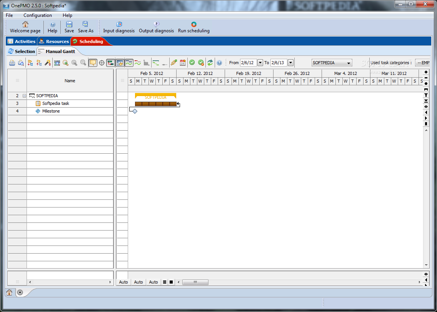This screenshot has height=312, width=437.
Task: Open print preview from Gantt toolbar
Action: 21,63
